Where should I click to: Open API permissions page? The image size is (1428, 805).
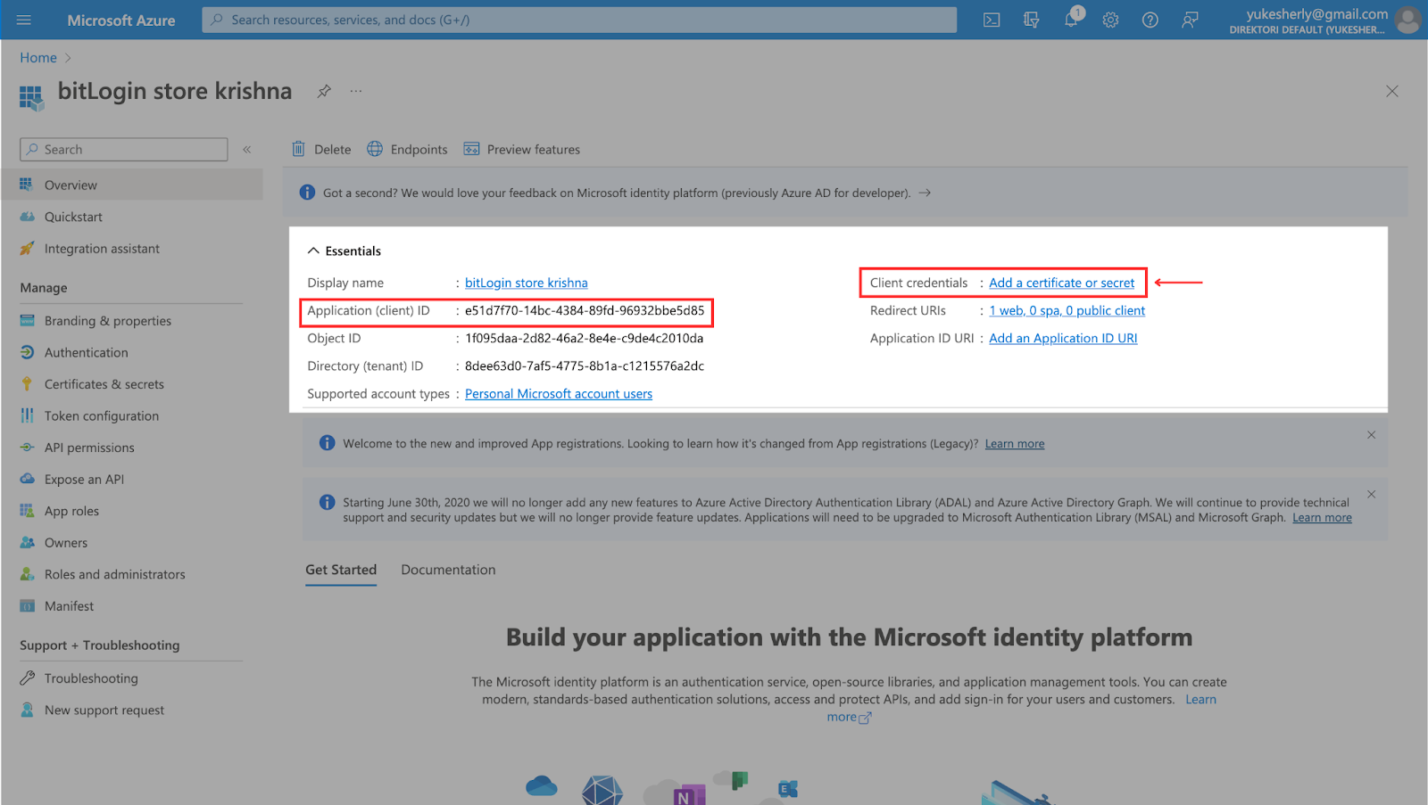tap(89, 448)
